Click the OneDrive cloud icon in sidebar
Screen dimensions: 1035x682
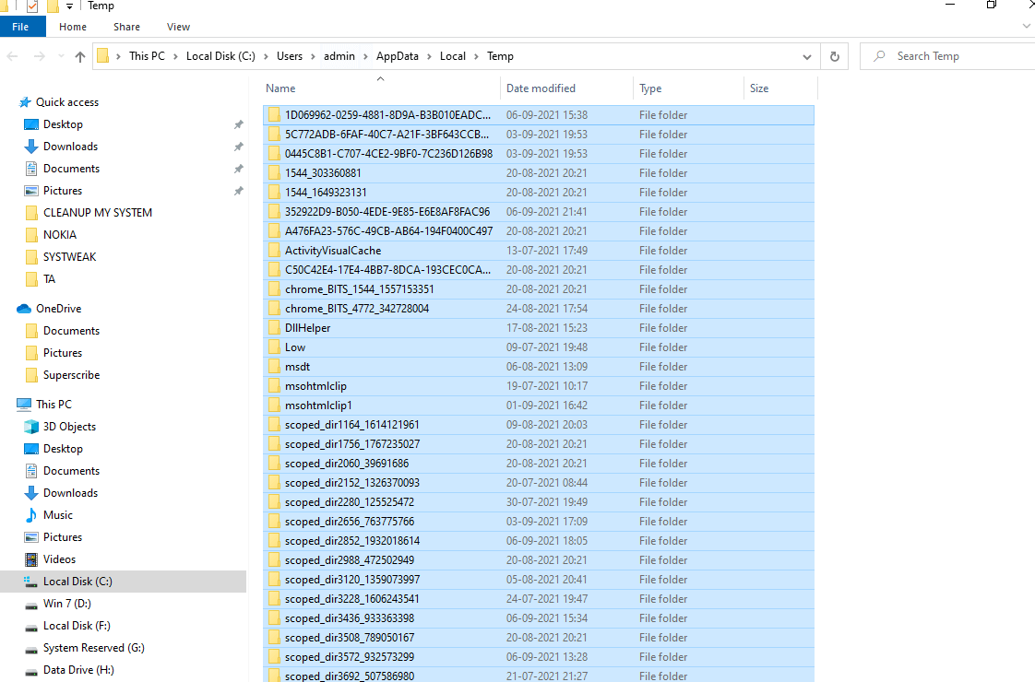[x=24, y=309]
